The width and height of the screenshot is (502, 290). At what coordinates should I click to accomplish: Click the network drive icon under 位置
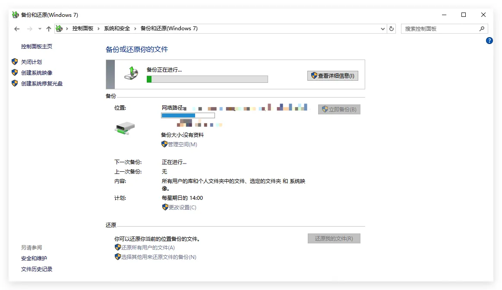coord(125,128)
